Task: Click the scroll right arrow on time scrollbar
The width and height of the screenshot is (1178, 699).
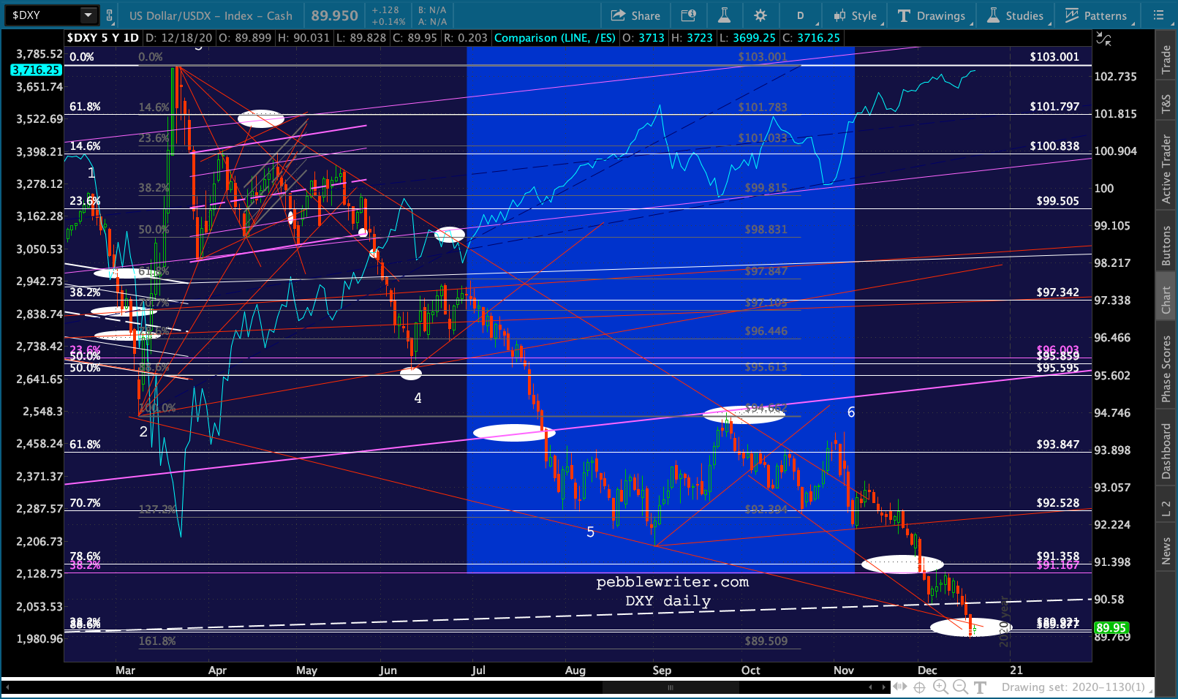Action: point(883,687)
